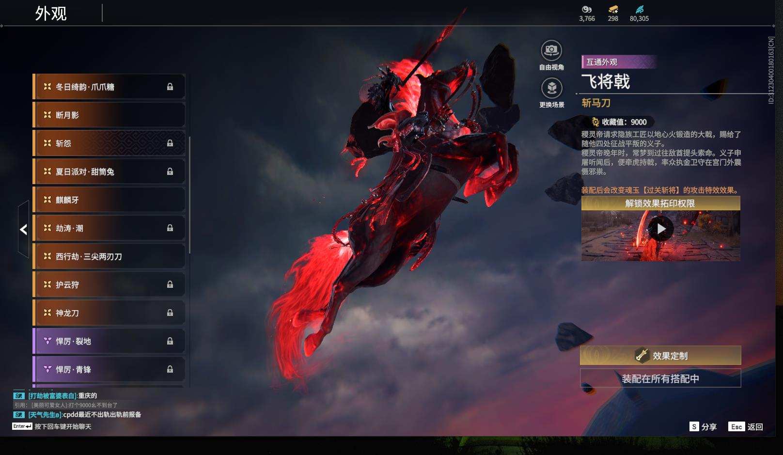
Task: Click the lock icon on 悍厉·裂地
Action: point(170,341)
